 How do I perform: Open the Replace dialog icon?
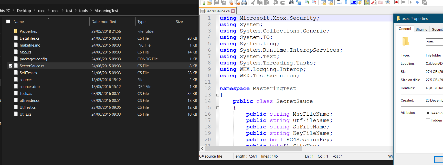(x=298, y=3)
